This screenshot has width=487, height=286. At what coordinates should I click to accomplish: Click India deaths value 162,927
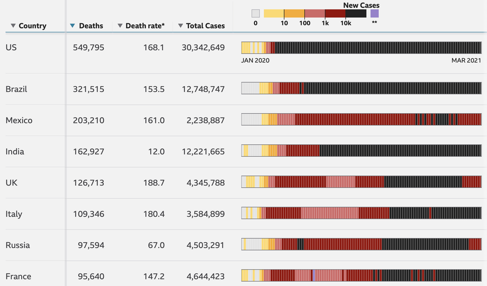pos(88,152)
